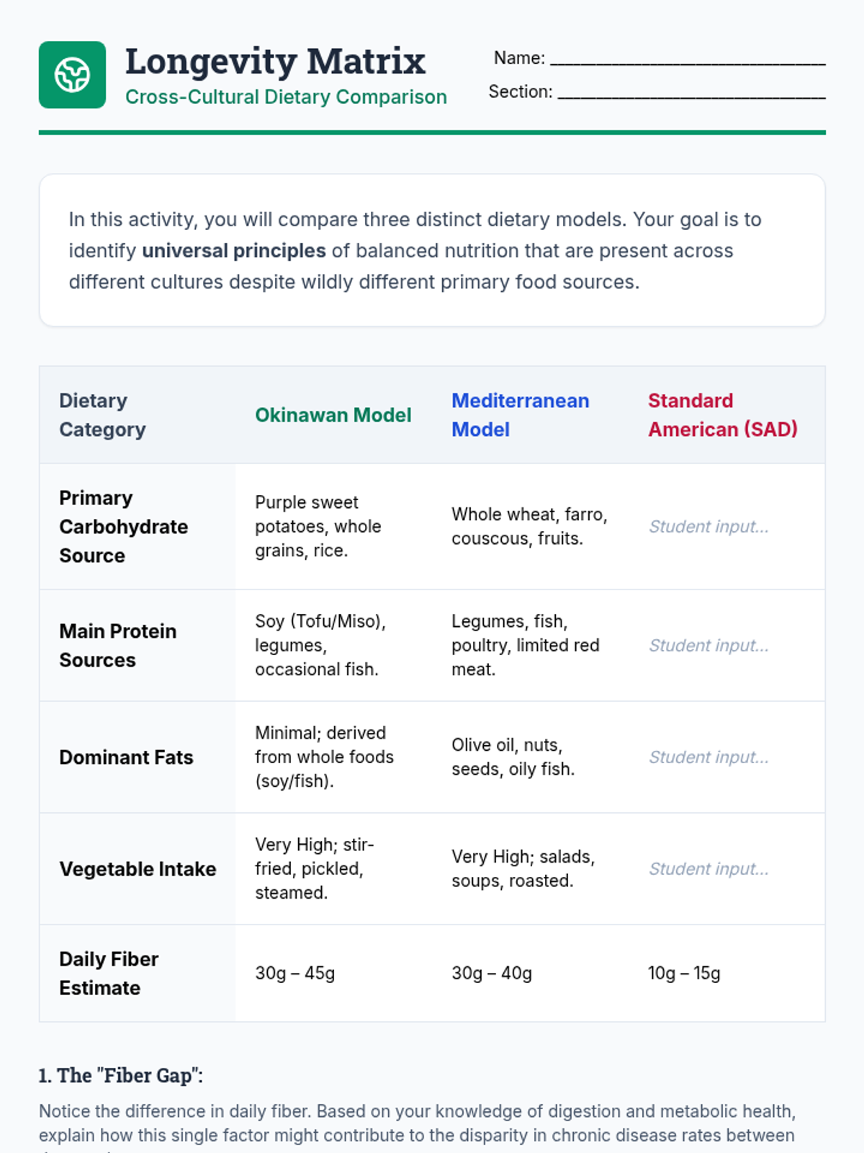Click the Okinawan fiber value 30g – 45g
The image size is (864, 1153).
tap(294, 974)
